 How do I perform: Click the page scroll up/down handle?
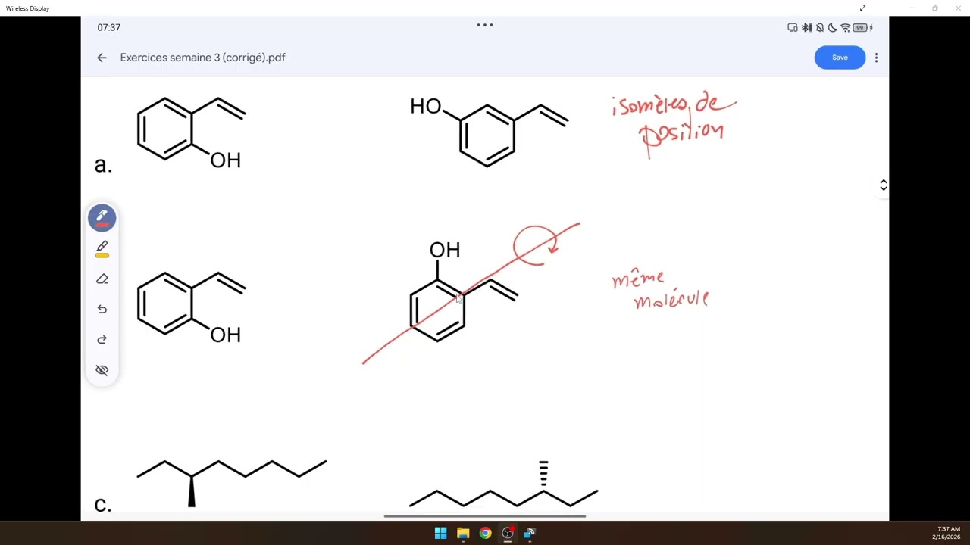883,185
